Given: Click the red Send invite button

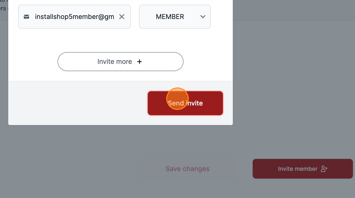Looking at the screenshot, I should click(x=185, y=103).
